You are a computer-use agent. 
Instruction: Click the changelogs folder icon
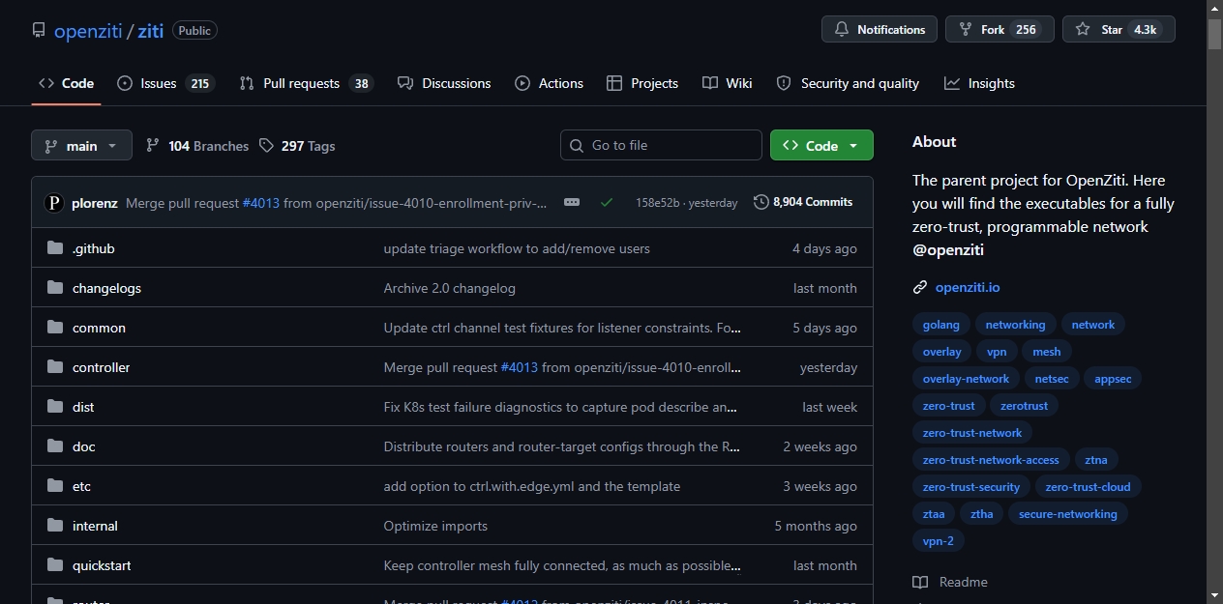click(x=55, y=288)
